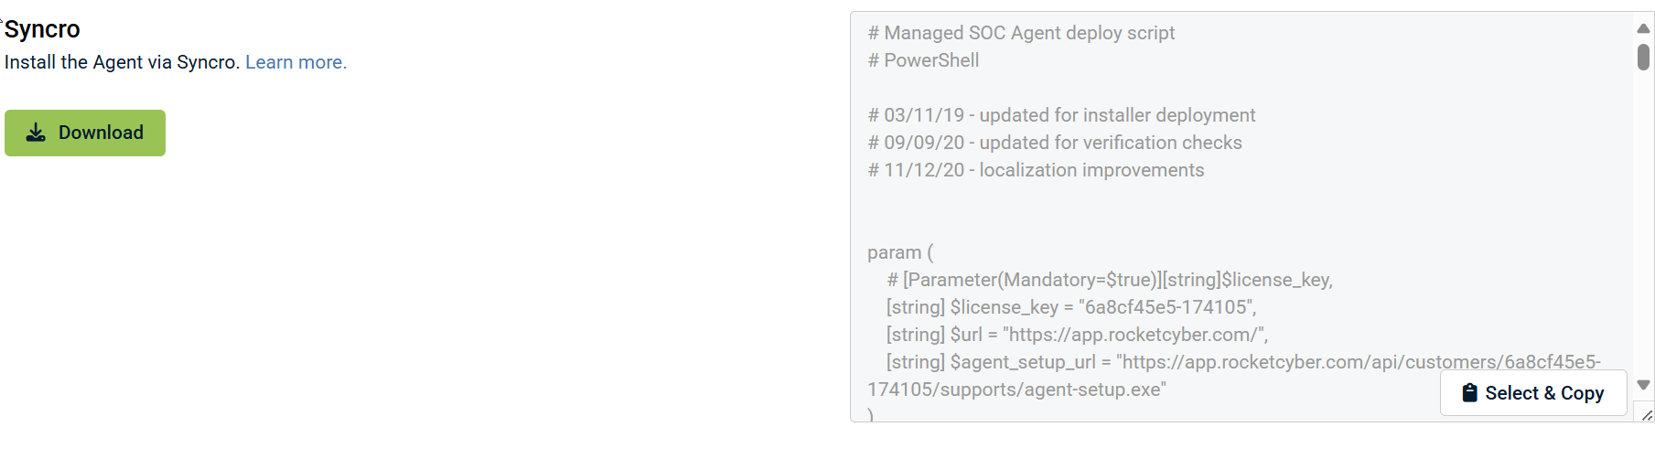Click the script box scrollbar thumb

click(x=1643, y=57)
